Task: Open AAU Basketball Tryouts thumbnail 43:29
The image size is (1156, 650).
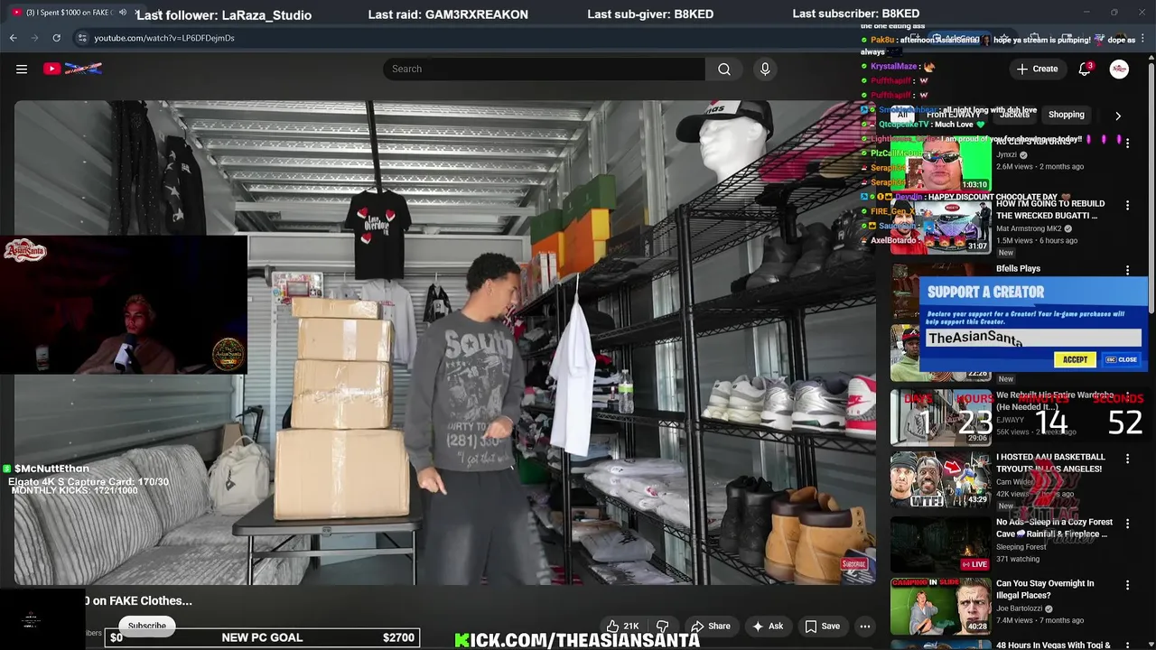Action: (x=941, y=478)
